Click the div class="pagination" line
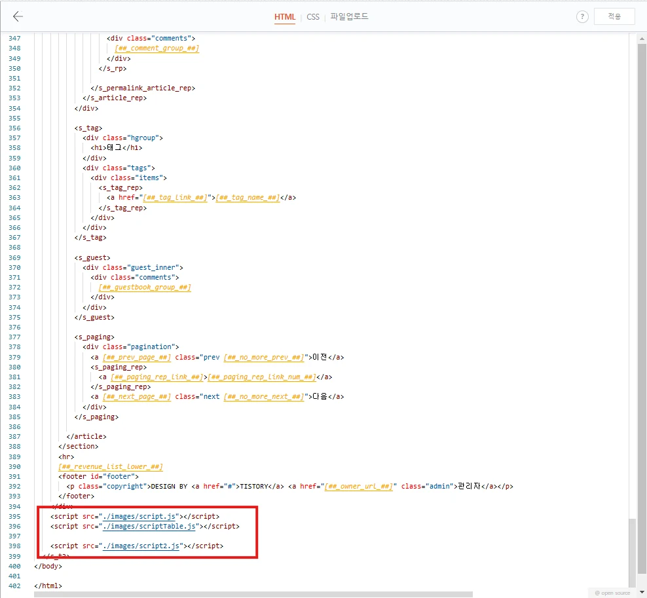The height and width of the screenshot is (598, 647). pyautogui.click(x=131, y=347)
